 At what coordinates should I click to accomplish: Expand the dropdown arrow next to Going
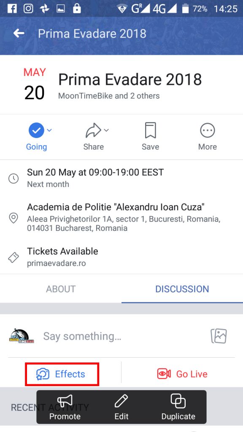(x=49, y=130)
